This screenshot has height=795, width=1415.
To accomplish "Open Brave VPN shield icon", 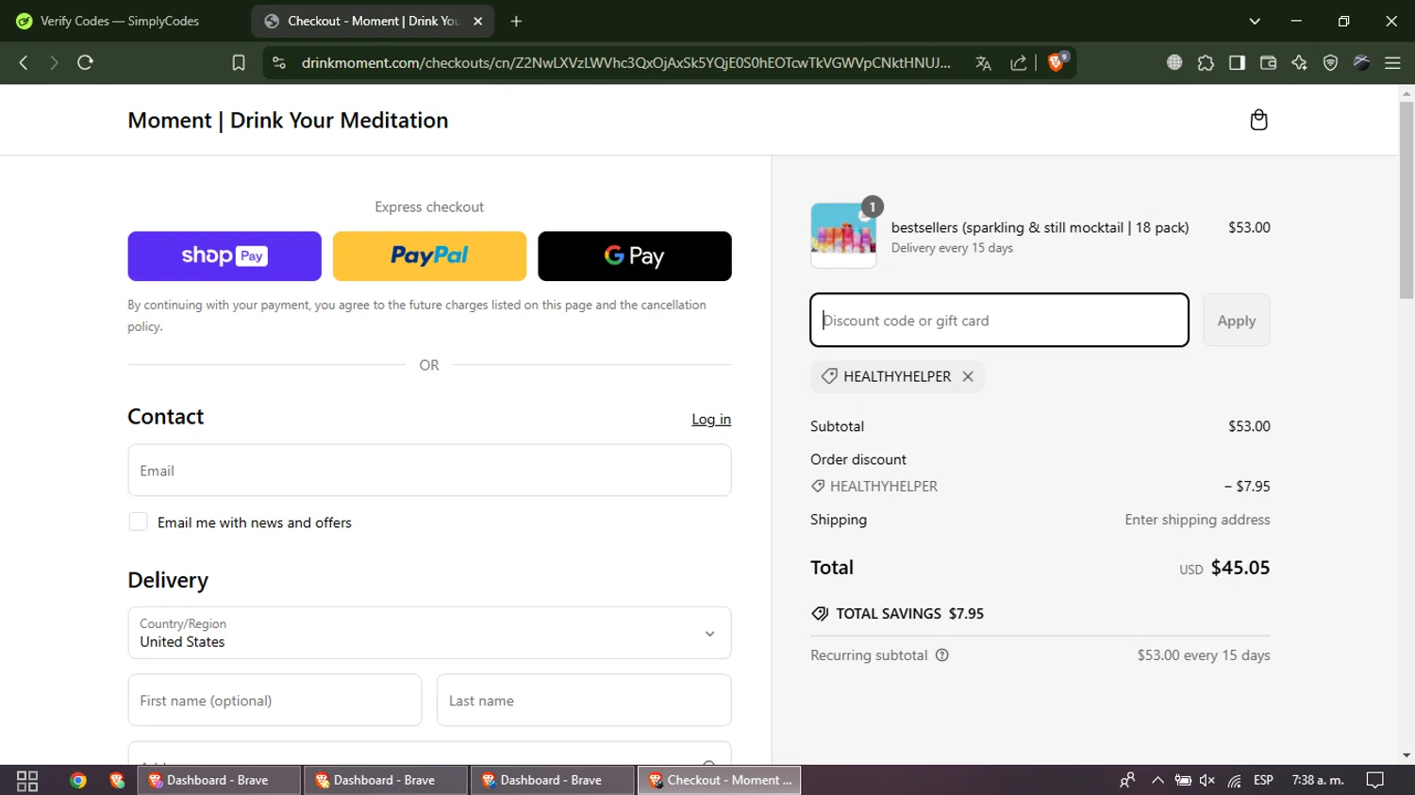I will pyautogui.click(x=1330, y=62).
